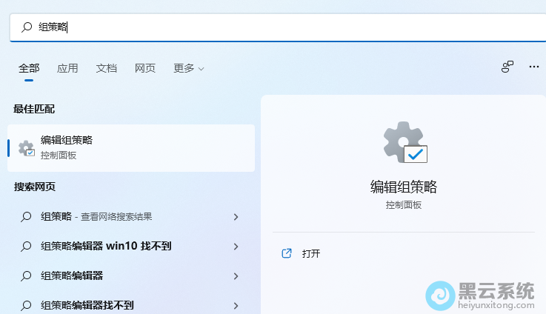
Task: Expand the chevron next to 组策略编辑器找不到
Action: pos(236,305)
